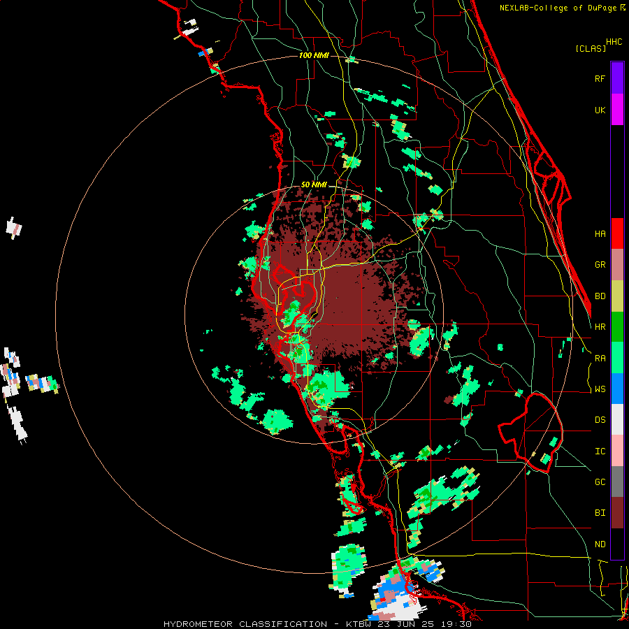Click the "UK" legend label
This screenshot has width=629, height=629.
coord(600,110)
